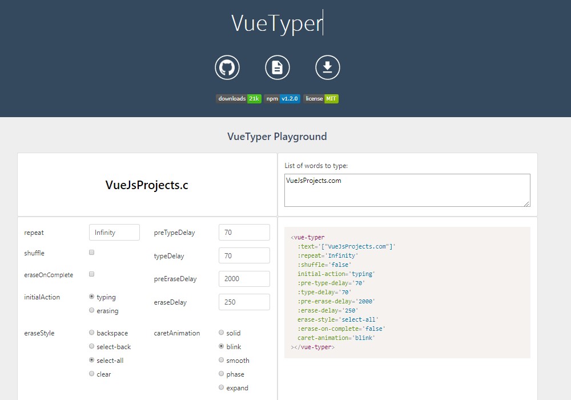Open the npm v1.2.0 badge
This screenshot has width=571, height=400.
click(282, 99)
